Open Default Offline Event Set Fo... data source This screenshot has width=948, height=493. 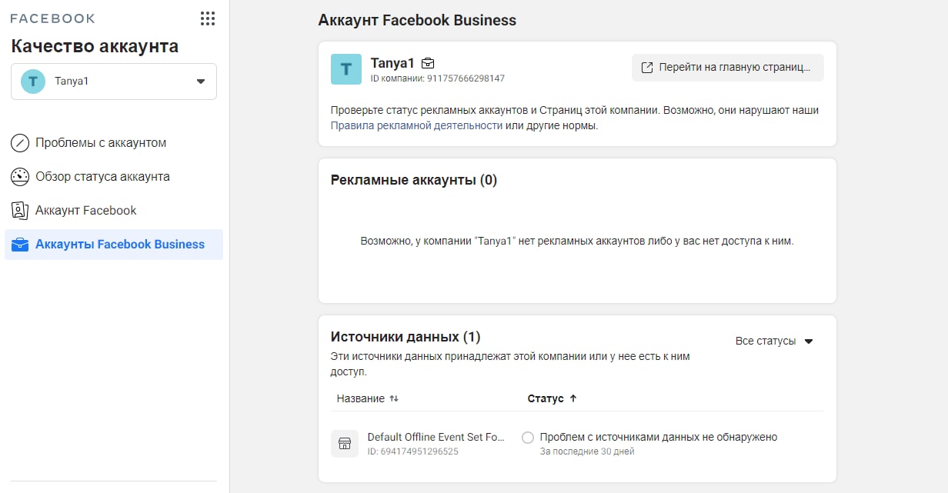tap(436, 437)
